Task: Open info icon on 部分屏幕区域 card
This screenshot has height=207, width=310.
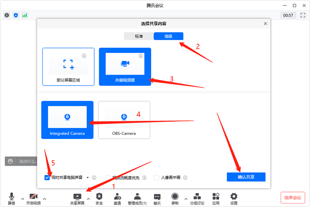Action: [x=84, y=56]
